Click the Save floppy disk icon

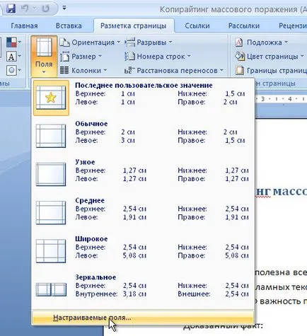(11, 8)
